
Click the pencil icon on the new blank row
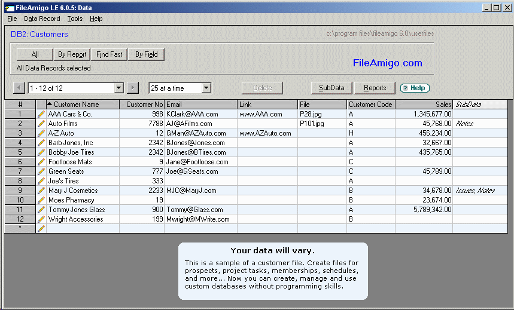(x=41, y=229)
